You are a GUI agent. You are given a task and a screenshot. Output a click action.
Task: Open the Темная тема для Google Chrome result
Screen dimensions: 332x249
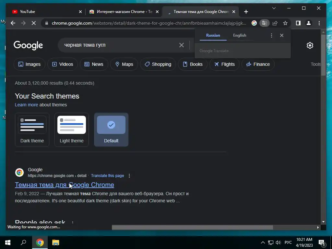point(65,185)
